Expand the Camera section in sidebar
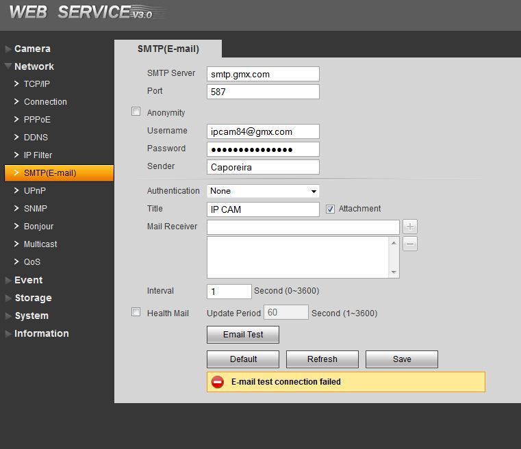 point(32,49)
